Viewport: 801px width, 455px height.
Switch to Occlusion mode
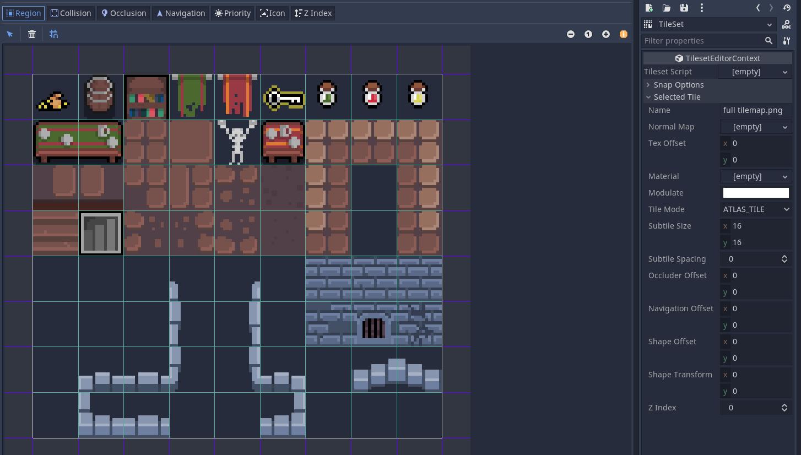[x=123, y=13]
